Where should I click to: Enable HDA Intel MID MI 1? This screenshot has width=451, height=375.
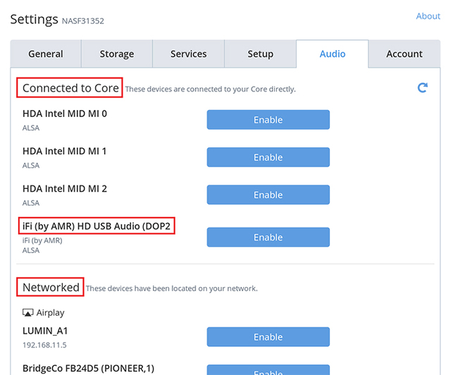(x=268, y=157)
